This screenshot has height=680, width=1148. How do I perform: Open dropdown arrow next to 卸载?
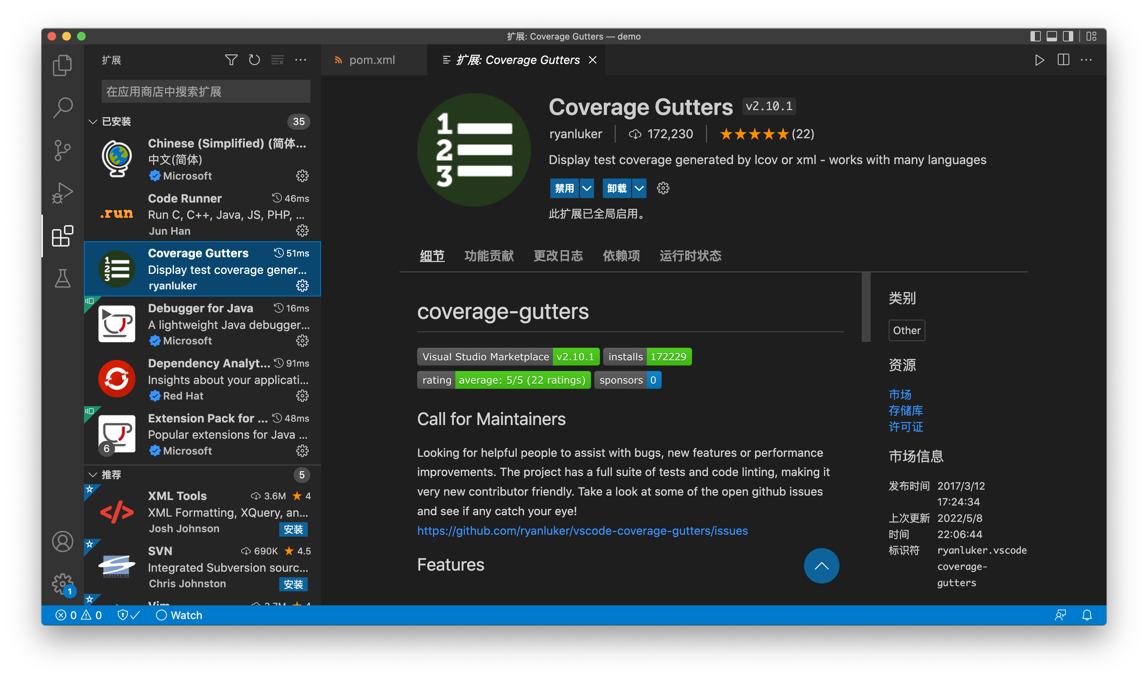click(639, 188)
